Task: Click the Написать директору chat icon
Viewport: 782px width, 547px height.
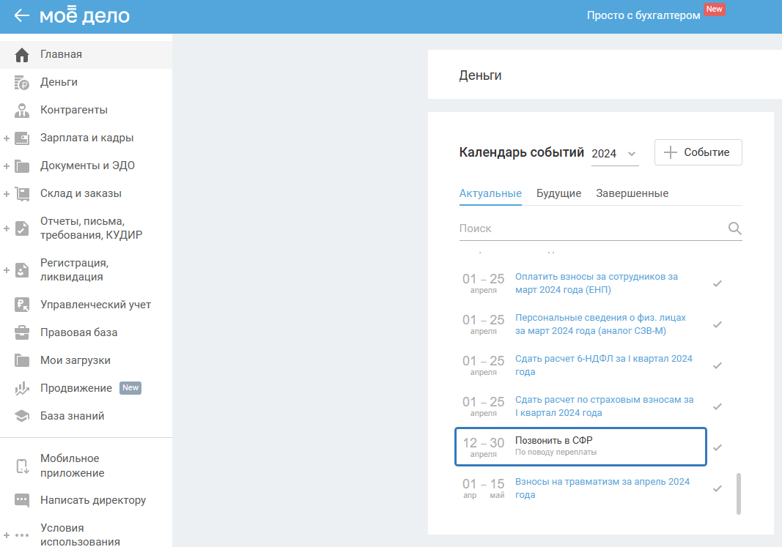Action: [22, 500]
